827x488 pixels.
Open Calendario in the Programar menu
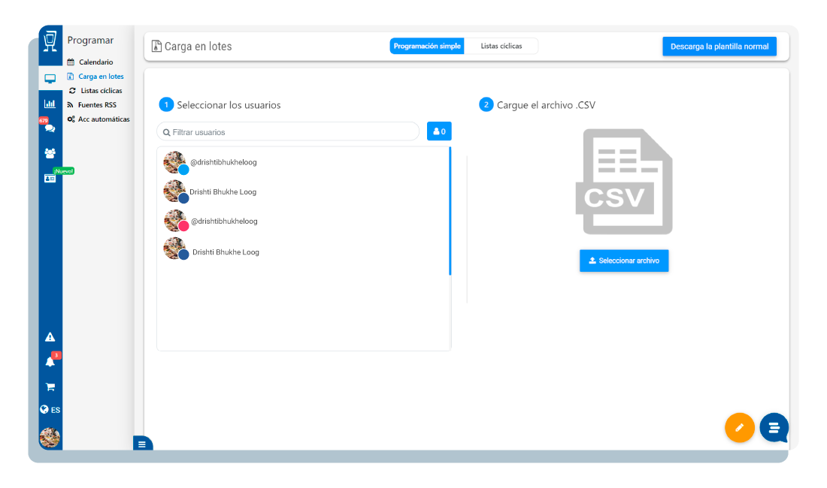90,62
